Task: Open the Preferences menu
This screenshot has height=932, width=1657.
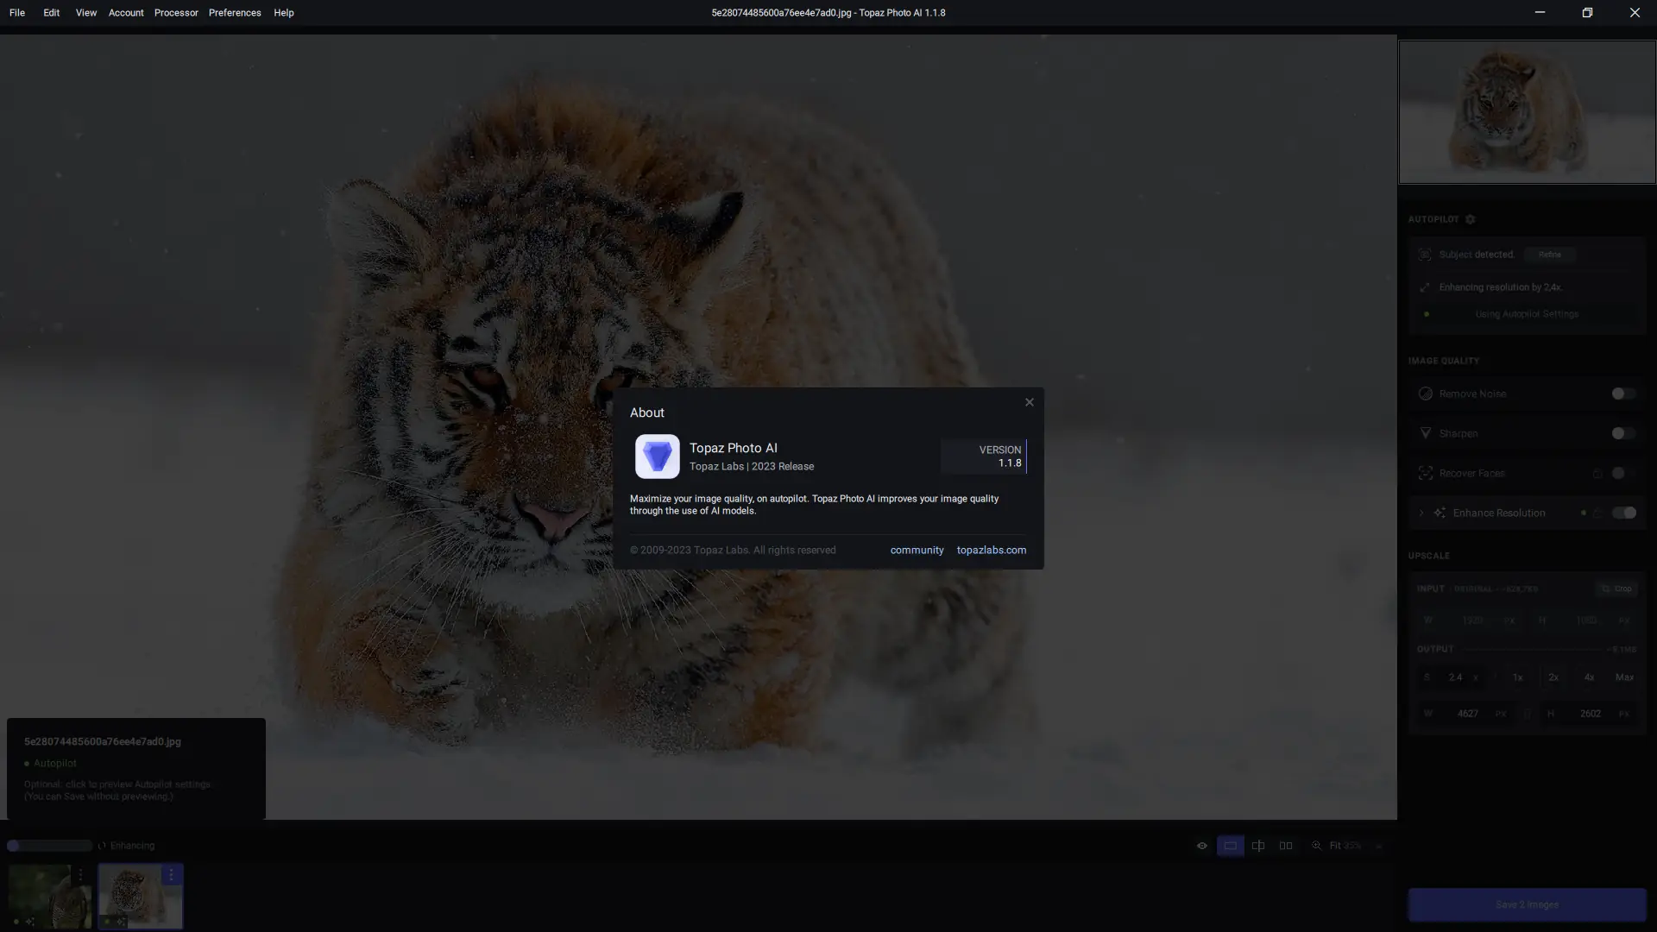Action: pyautogui.click(x=234, y=12)
